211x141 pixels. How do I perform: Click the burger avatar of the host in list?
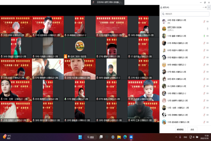(164, 29)
